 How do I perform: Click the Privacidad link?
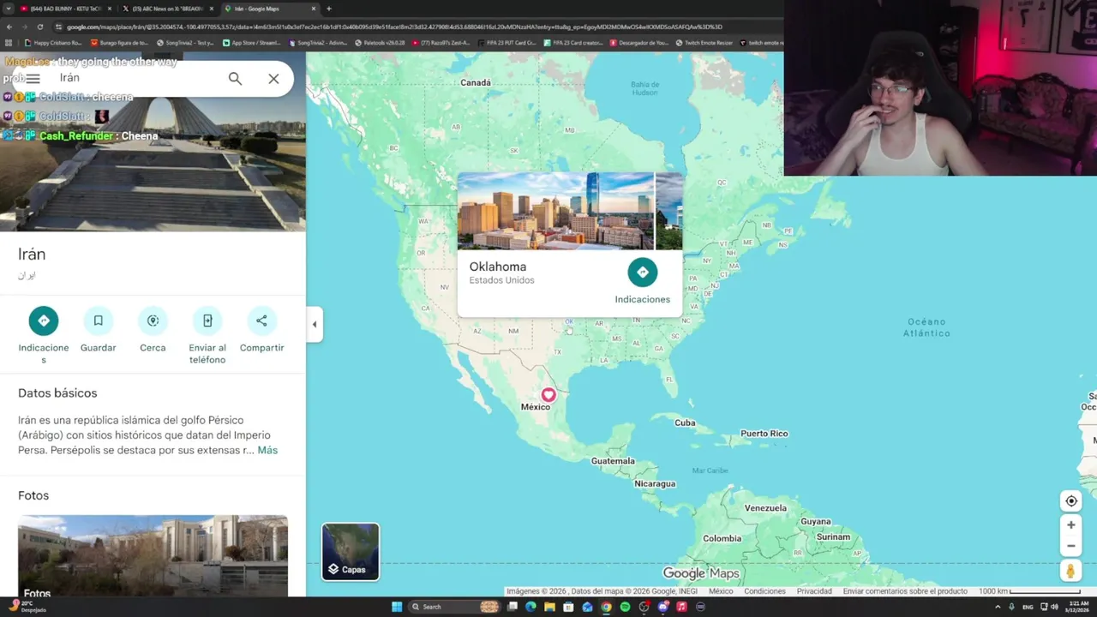pyautogui.click(x=814, y=591)
